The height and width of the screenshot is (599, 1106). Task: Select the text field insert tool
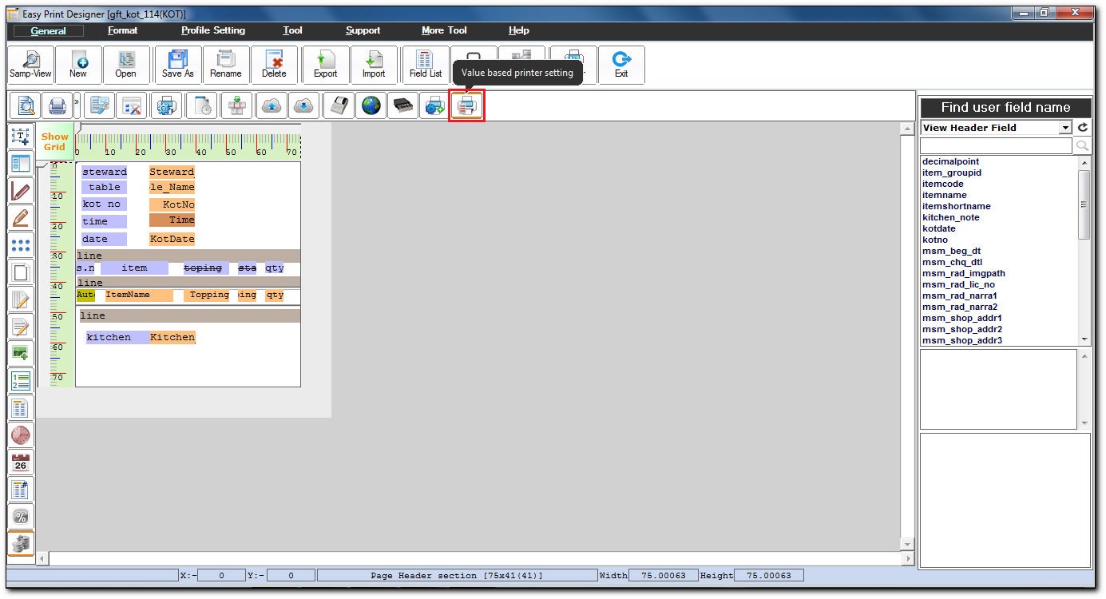pos(21,137)
